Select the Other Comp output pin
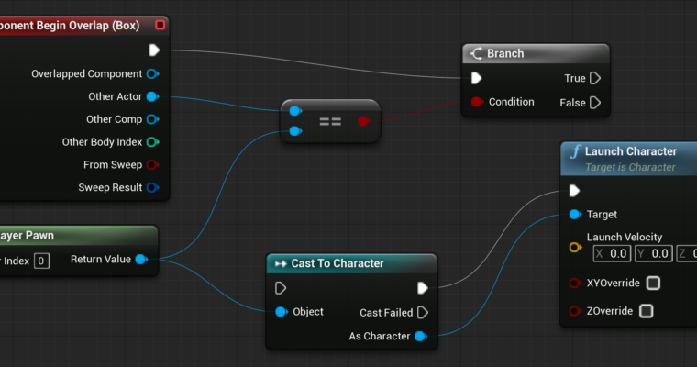 [x=153, y=119]
